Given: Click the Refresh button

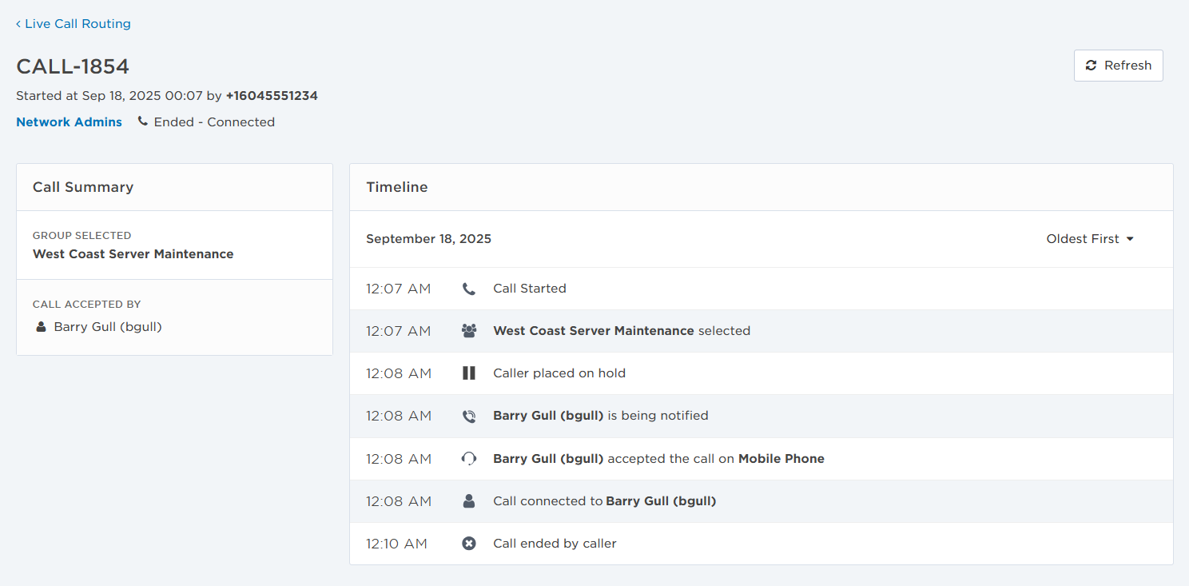Looking at the screenshot, I should pos(1118,66).
